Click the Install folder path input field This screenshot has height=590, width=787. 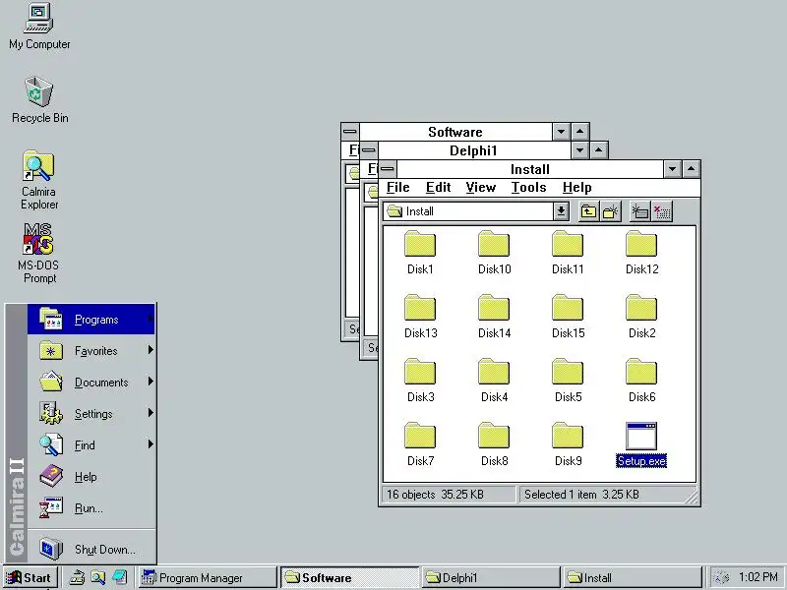[469, 211]
